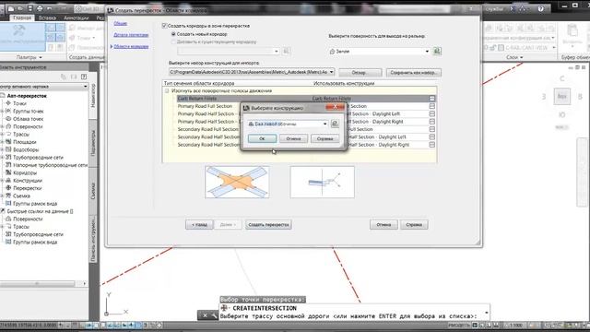Viewport: 590px width, 332px height.
Task: Open Параметры vertical tab in Toolspace
Action: (x=93, y=143)
